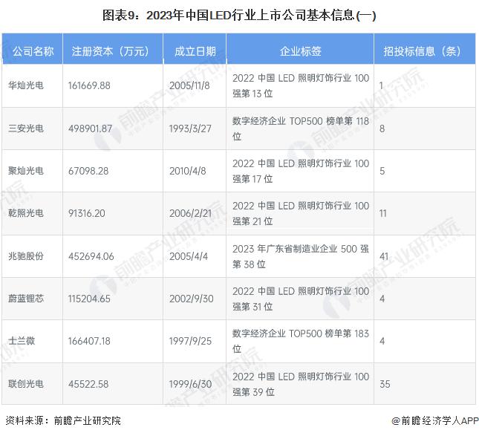
Task: Select company name 华灿光电
Action: coord(26,85)
